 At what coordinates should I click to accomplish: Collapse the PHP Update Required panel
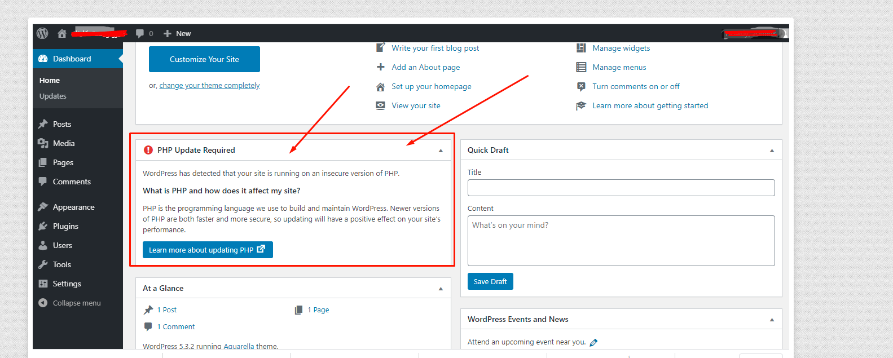441,151
